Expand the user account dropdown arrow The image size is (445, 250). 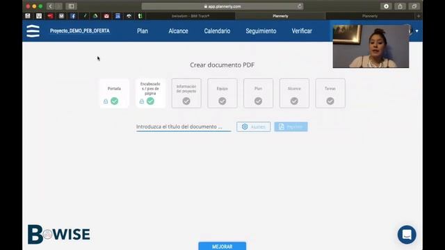click(416, 31)
